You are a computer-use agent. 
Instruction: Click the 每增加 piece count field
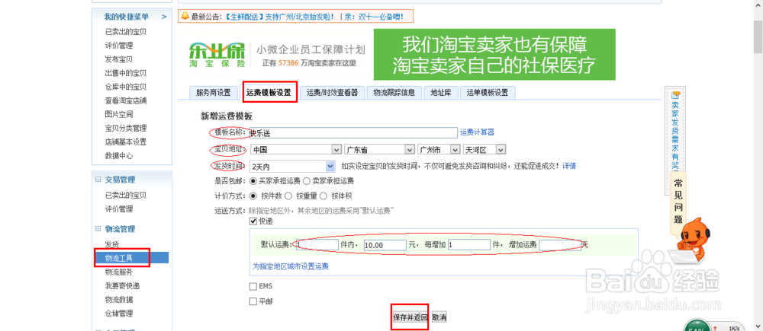coord(469,245)
